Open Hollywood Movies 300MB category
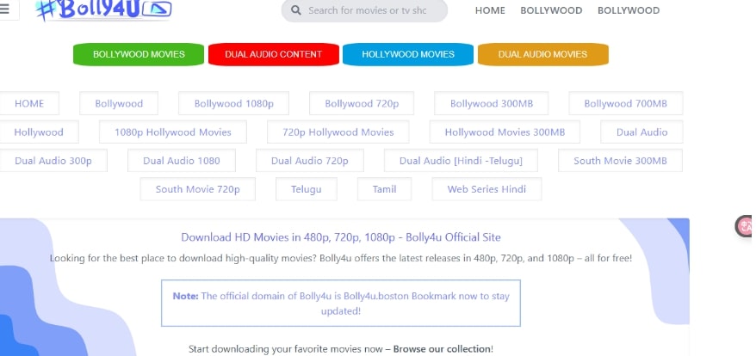 pos(505,132)
